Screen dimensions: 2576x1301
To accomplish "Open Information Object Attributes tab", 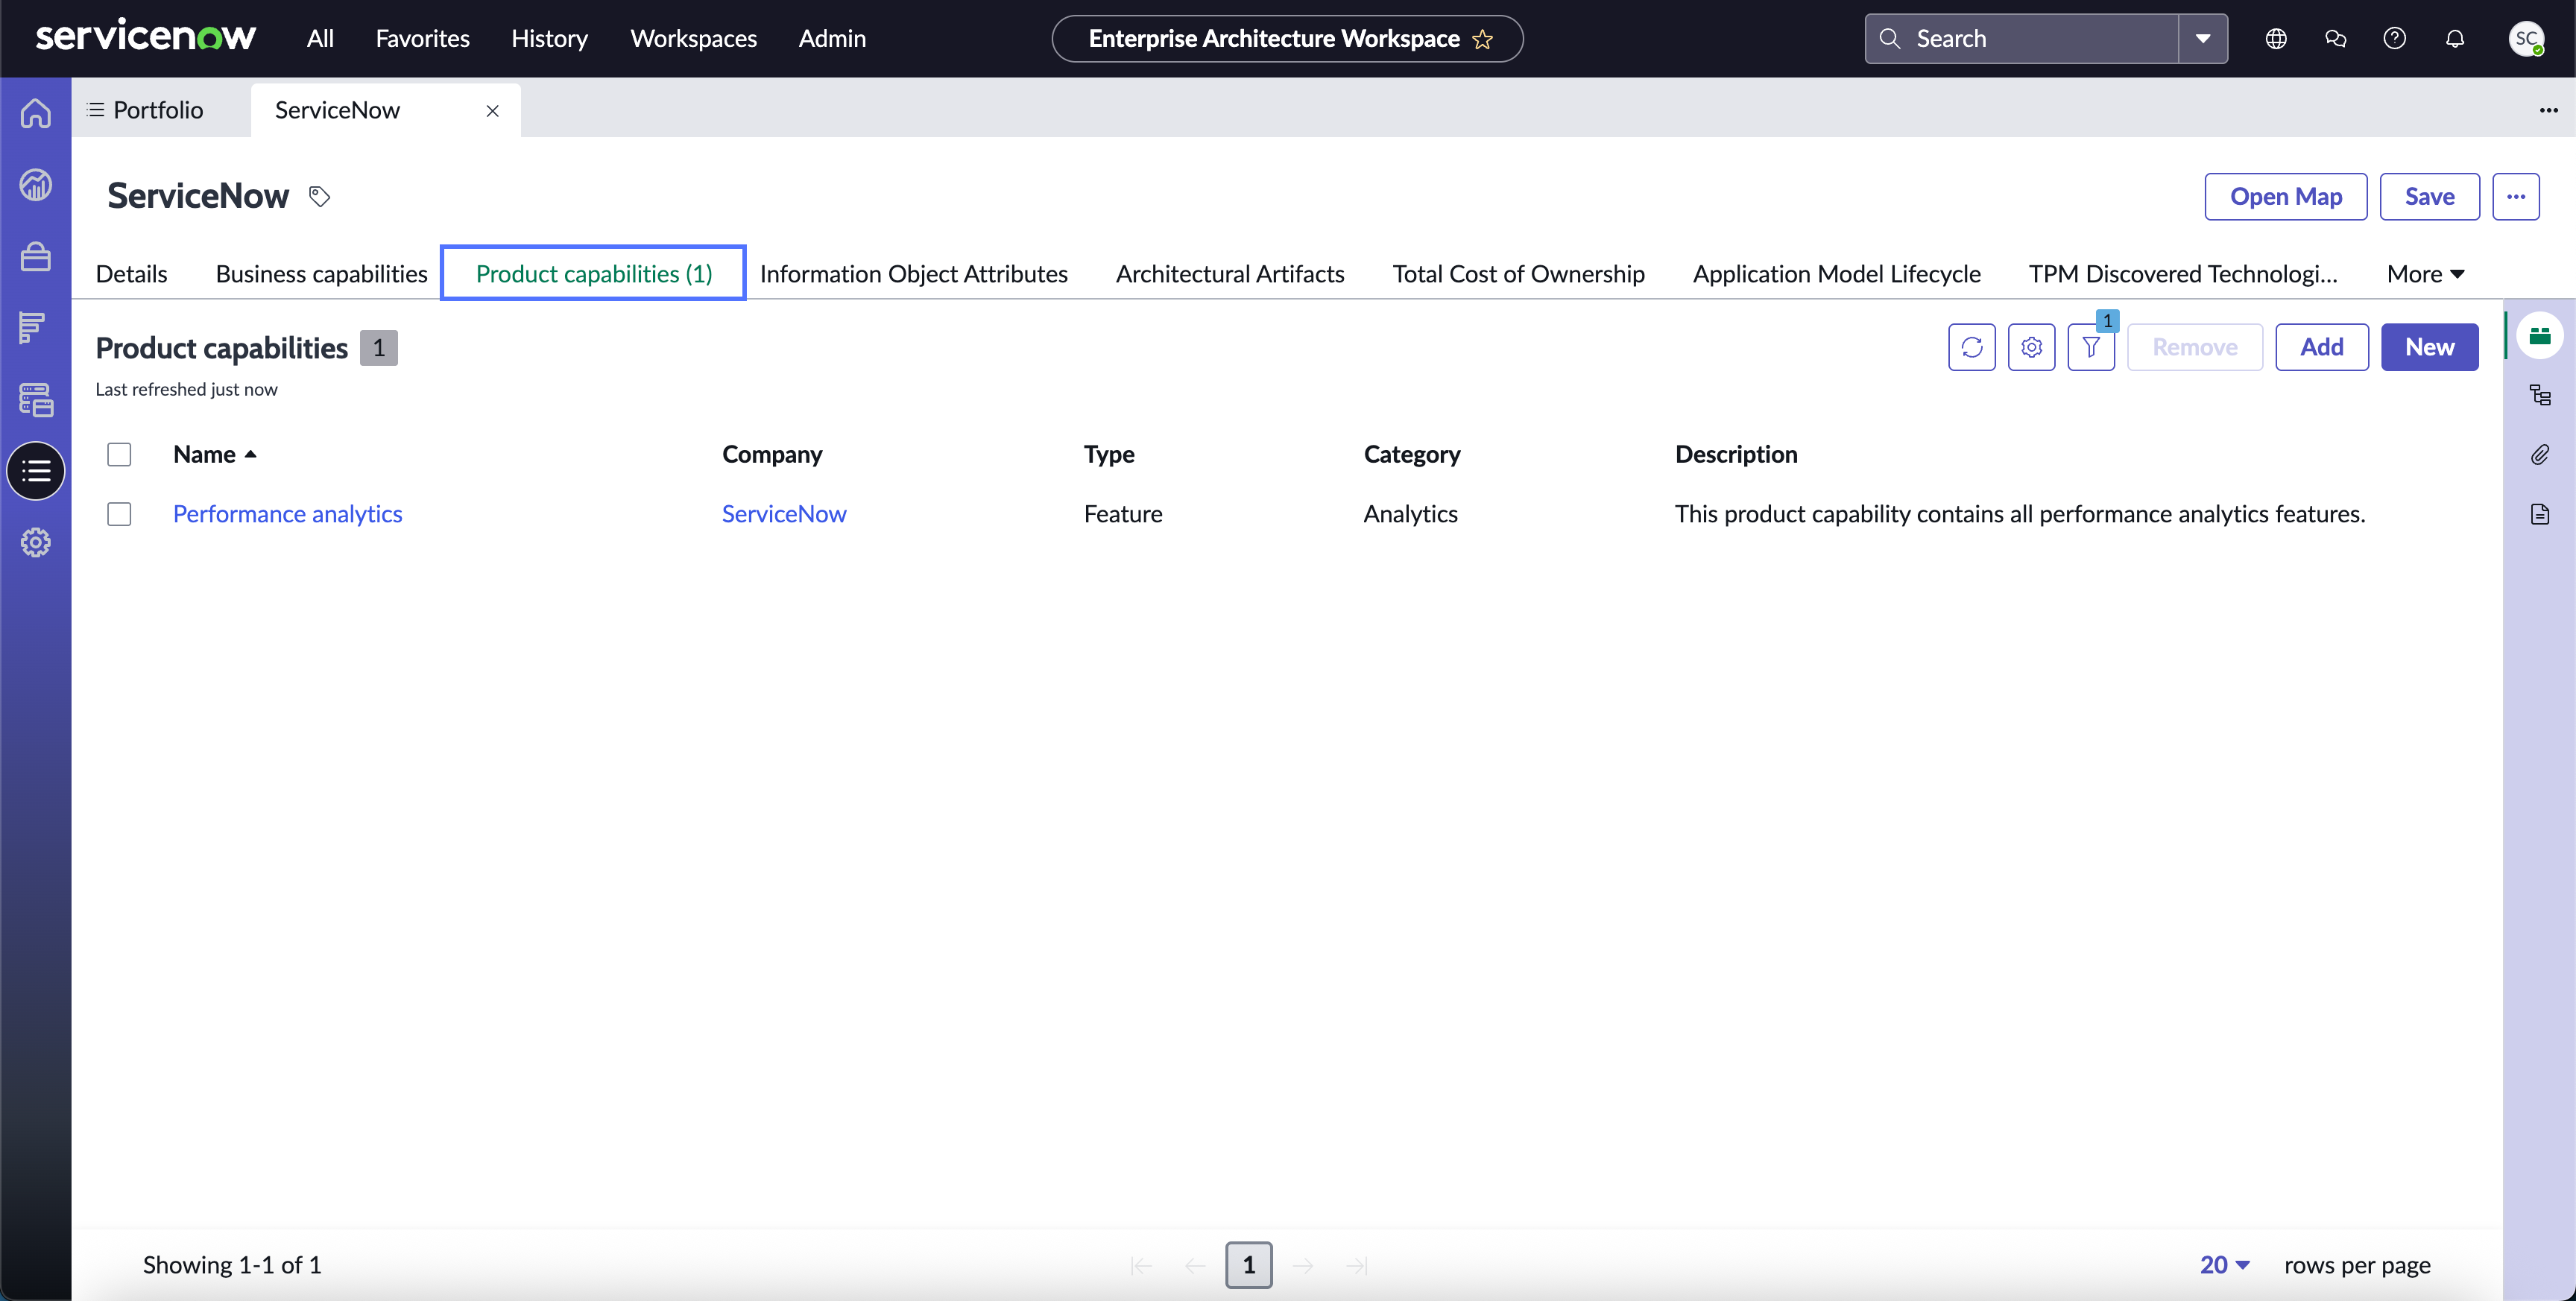I will 913,274.
